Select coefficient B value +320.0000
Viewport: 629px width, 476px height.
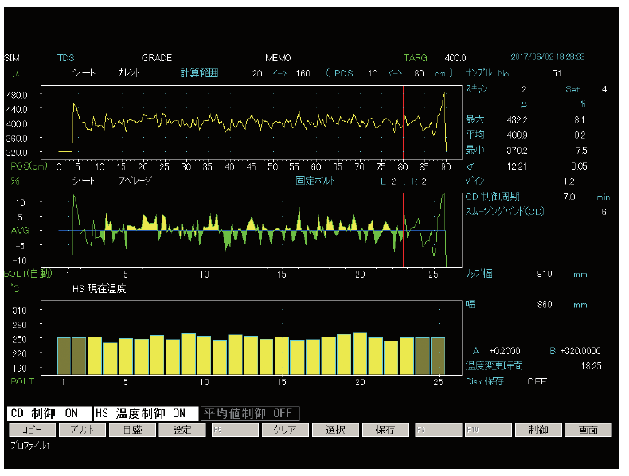point(580,351)
